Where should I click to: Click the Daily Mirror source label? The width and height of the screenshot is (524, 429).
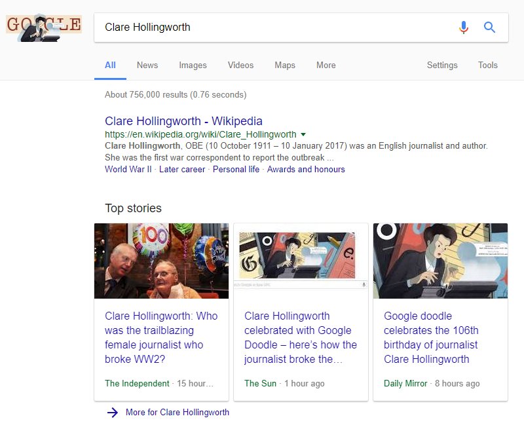coord(405,384)
